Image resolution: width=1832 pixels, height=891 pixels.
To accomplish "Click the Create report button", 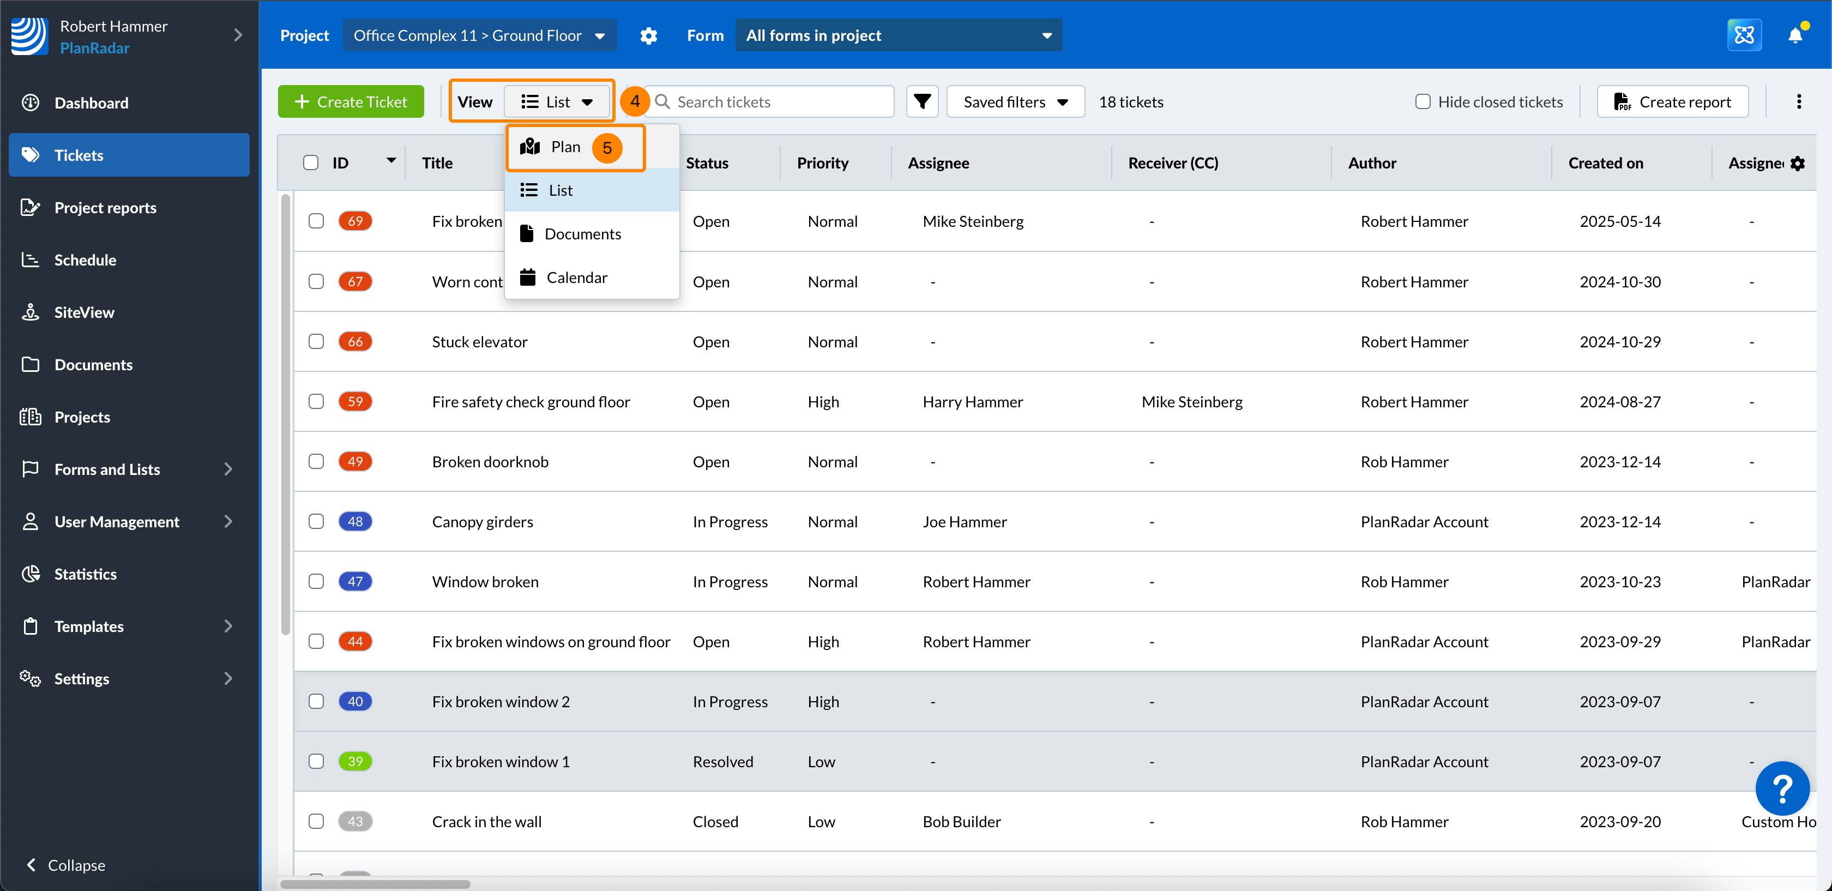I will click(x=1672, y=101).
